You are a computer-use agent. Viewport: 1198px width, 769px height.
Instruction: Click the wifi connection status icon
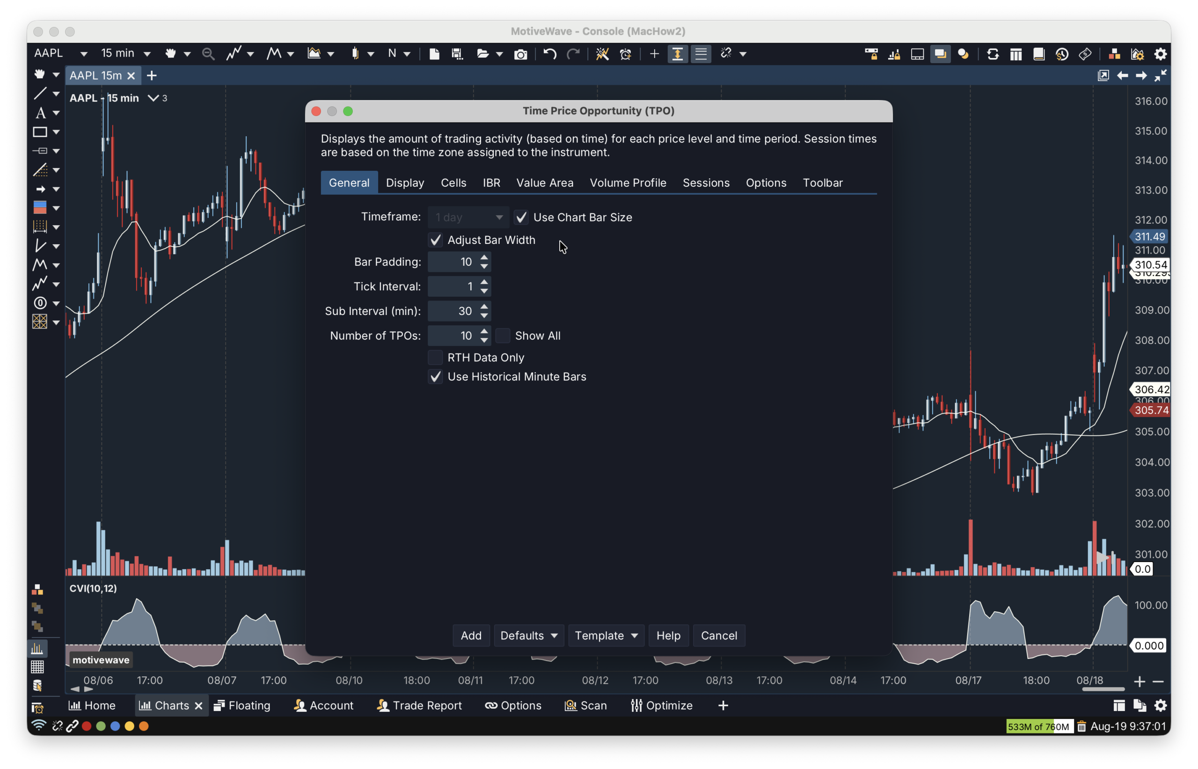(x=38, y=725)
